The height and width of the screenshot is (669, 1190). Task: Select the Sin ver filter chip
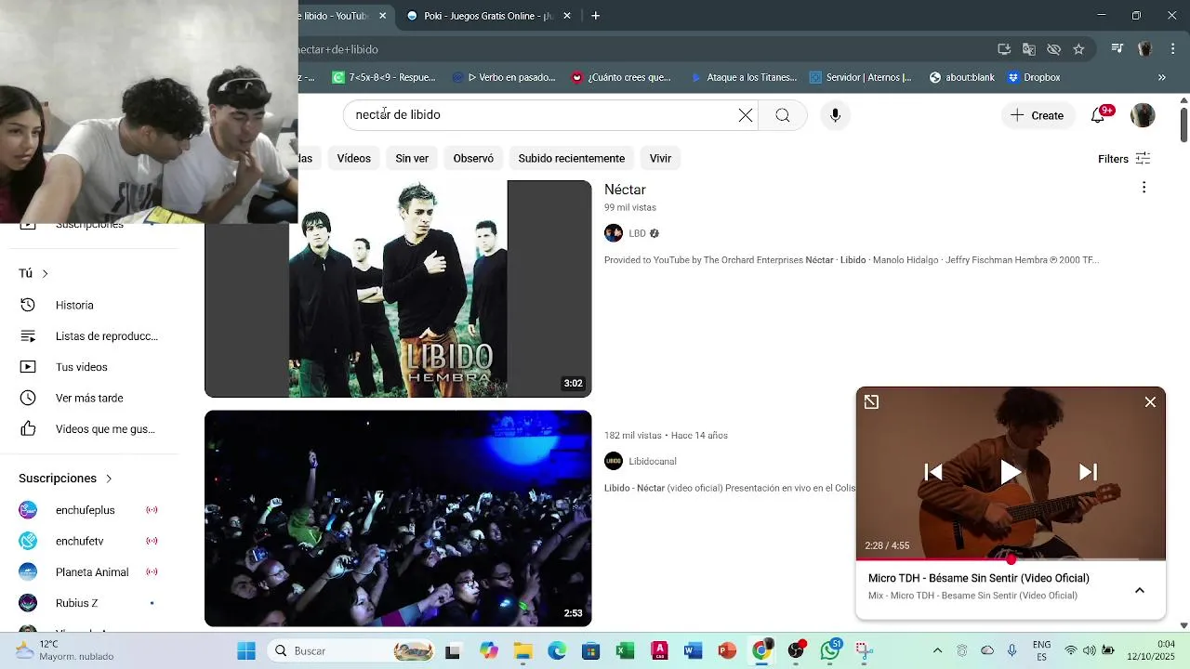click(412, 158)
